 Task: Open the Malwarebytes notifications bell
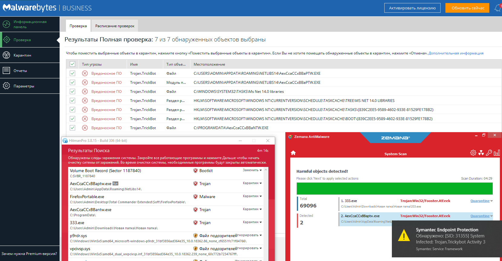point(498,8)
